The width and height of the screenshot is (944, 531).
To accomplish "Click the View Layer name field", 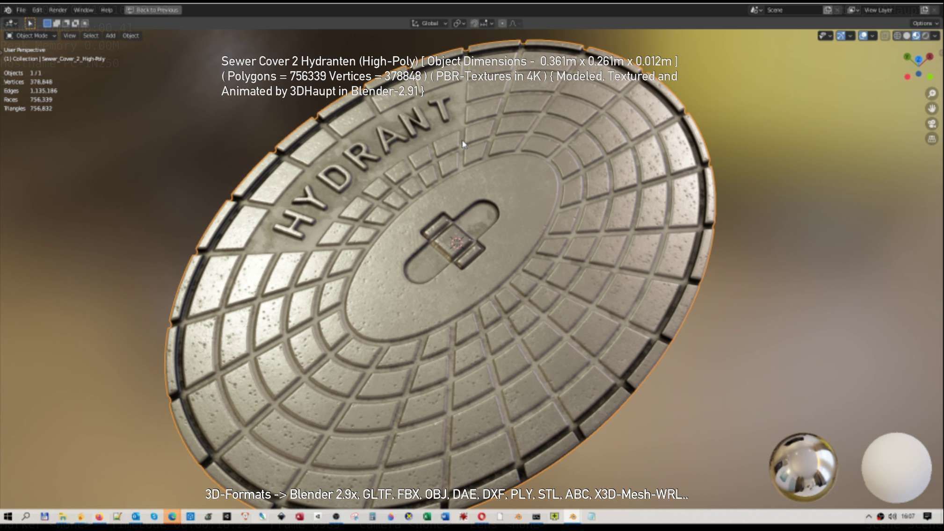I will (x=890, y=10).
